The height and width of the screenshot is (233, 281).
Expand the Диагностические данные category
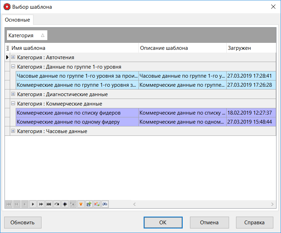(x=13, y=94)
